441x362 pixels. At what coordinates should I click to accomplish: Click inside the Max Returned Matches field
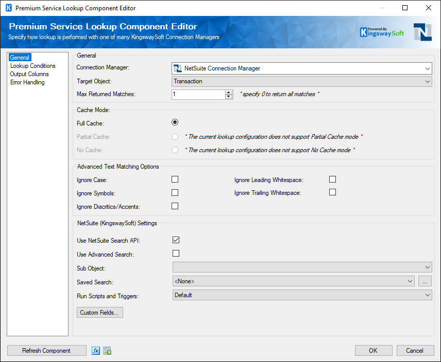198,94
